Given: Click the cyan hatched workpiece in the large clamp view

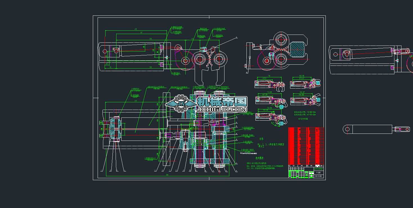Looking at the screenshot, I should [x=298, y=49].
